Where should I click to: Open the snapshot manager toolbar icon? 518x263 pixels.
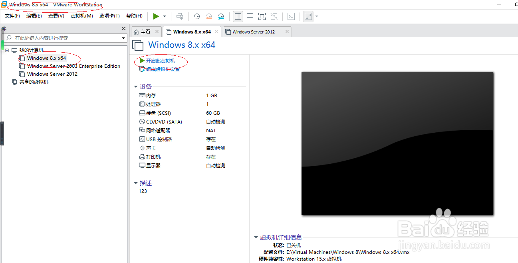click(221, 16)
